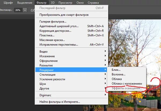
Task: Expand the Размытие submenu
Action: 71,65
